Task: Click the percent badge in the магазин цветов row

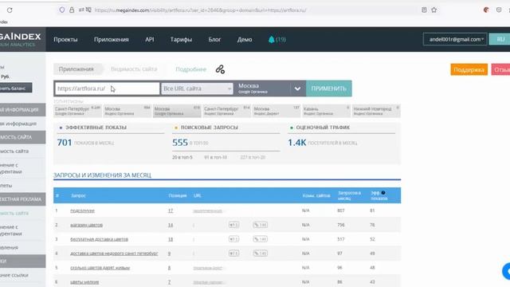Action: [x=261, y=225]
